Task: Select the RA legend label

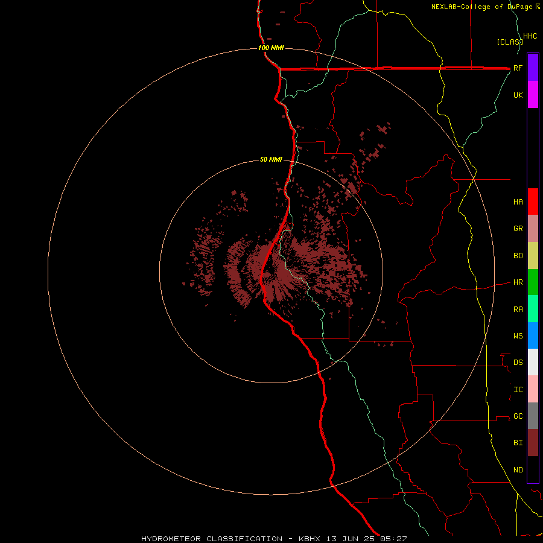Action: tap(518, 310)
